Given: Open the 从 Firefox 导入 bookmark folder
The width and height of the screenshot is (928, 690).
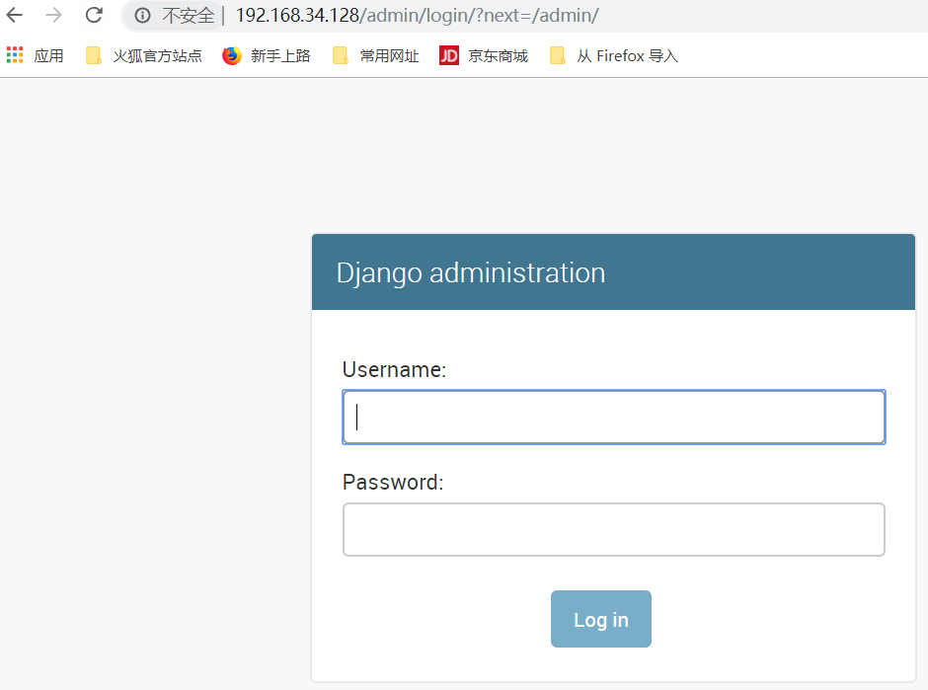Looking at the screenshot, I should coord(614,55).
